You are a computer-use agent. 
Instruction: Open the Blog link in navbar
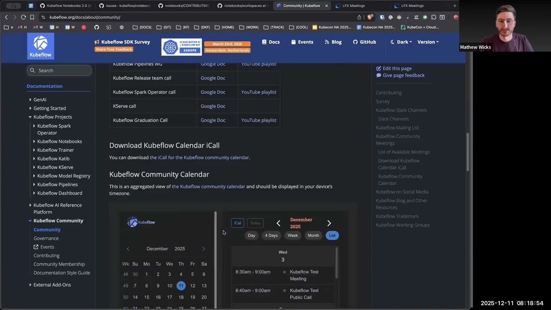[333, 42]
